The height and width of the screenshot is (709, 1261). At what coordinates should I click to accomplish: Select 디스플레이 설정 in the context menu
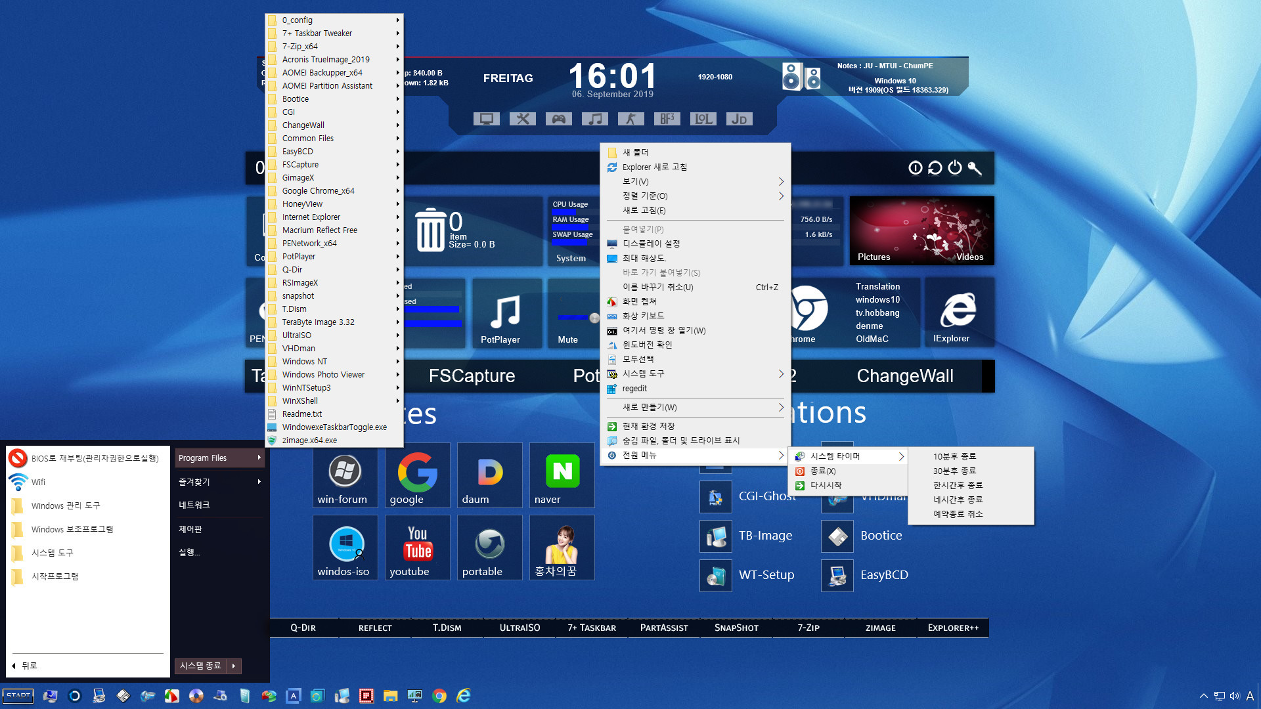(696, 244)
